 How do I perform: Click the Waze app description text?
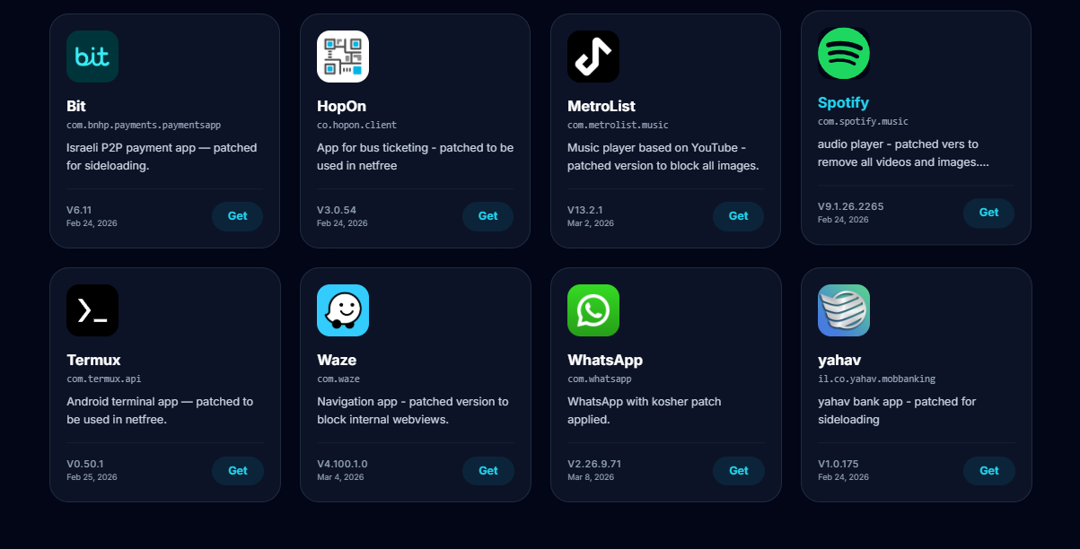(412, 410)
